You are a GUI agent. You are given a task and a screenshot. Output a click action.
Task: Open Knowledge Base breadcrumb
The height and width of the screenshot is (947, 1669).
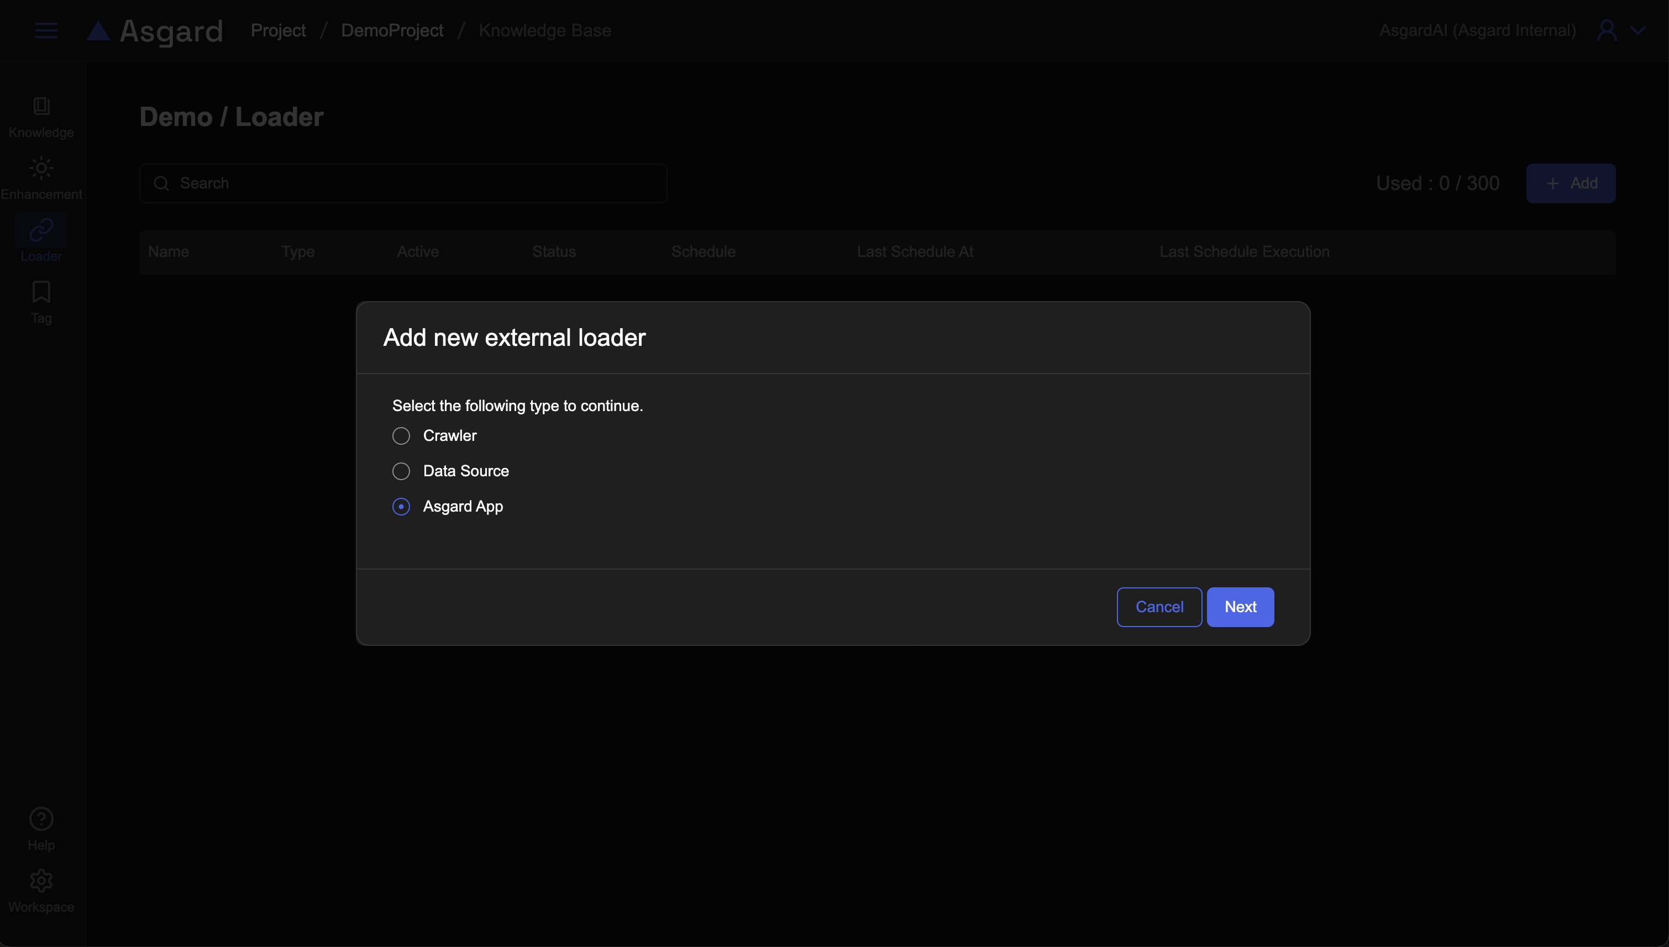coord(544,30)
